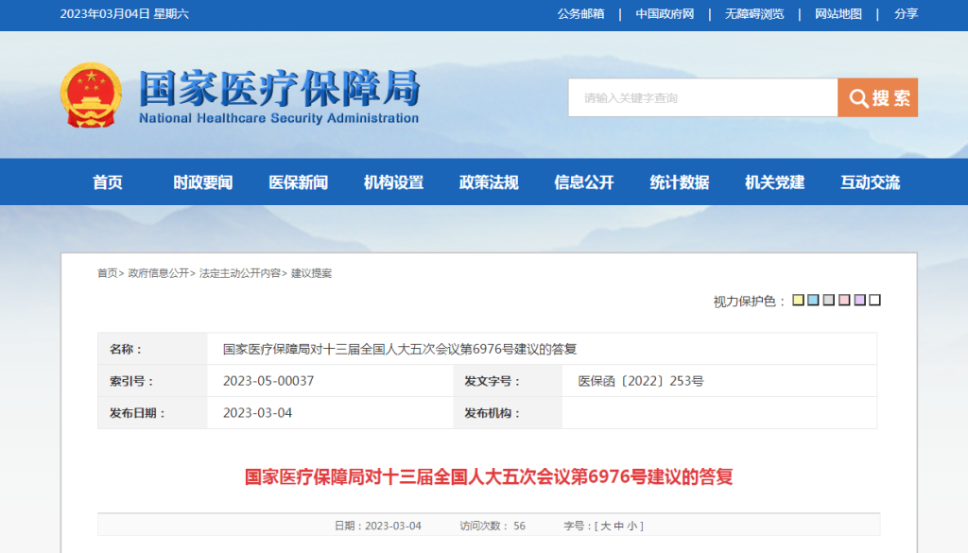Select the gray eye-protection color swatch
968x553 pixels.
pyautogui.click(x=829, y=301)
